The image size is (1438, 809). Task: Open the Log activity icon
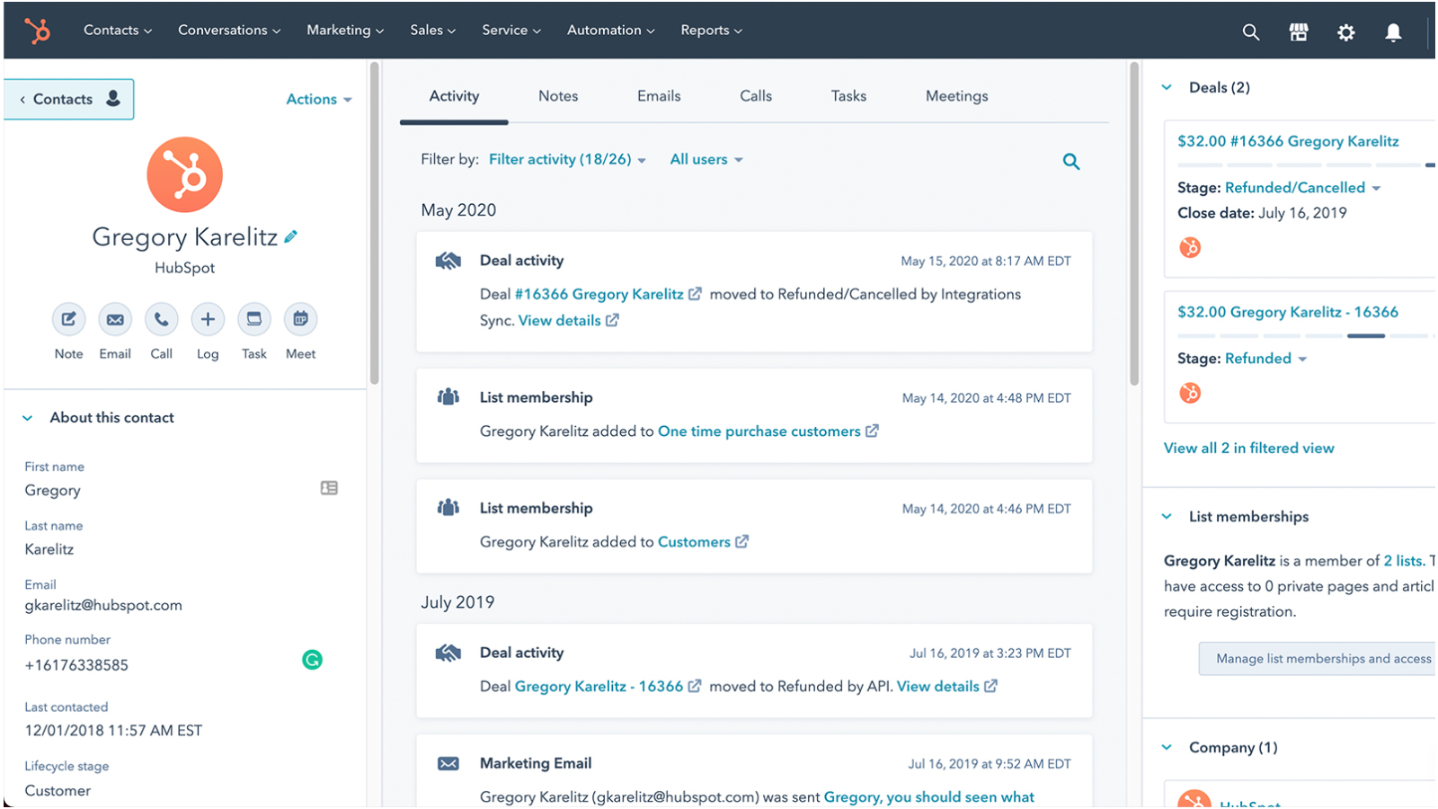click(x=208, y=319)
